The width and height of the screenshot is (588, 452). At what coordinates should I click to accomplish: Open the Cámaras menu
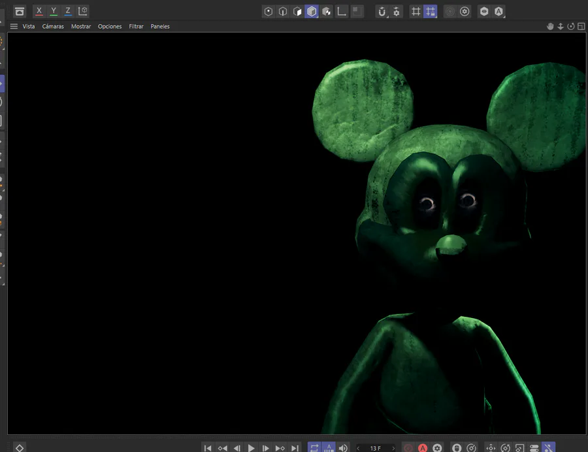(x=53, y=27)
